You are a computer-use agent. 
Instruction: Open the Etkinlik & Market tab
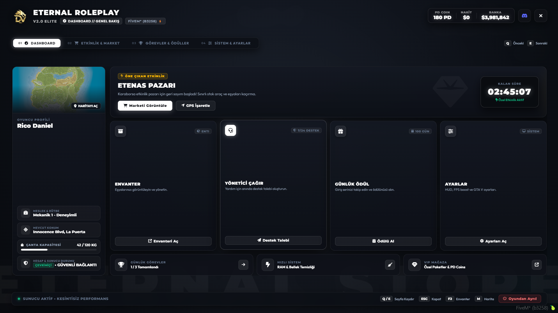pos(94,43)
